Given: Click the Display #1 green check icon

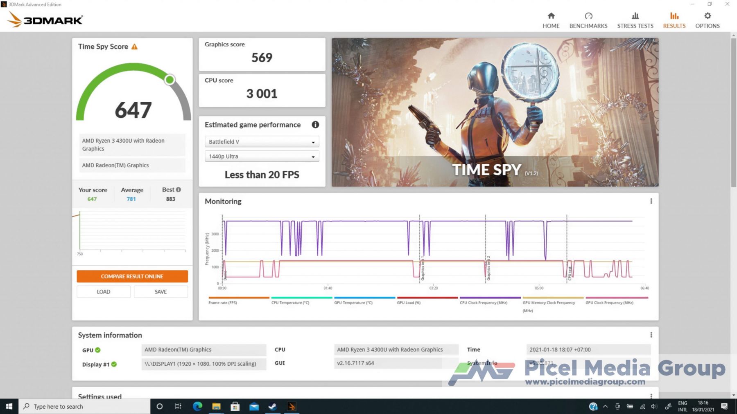Looking at the screenshot, I should pyautogui.click(x=114, y=364).
